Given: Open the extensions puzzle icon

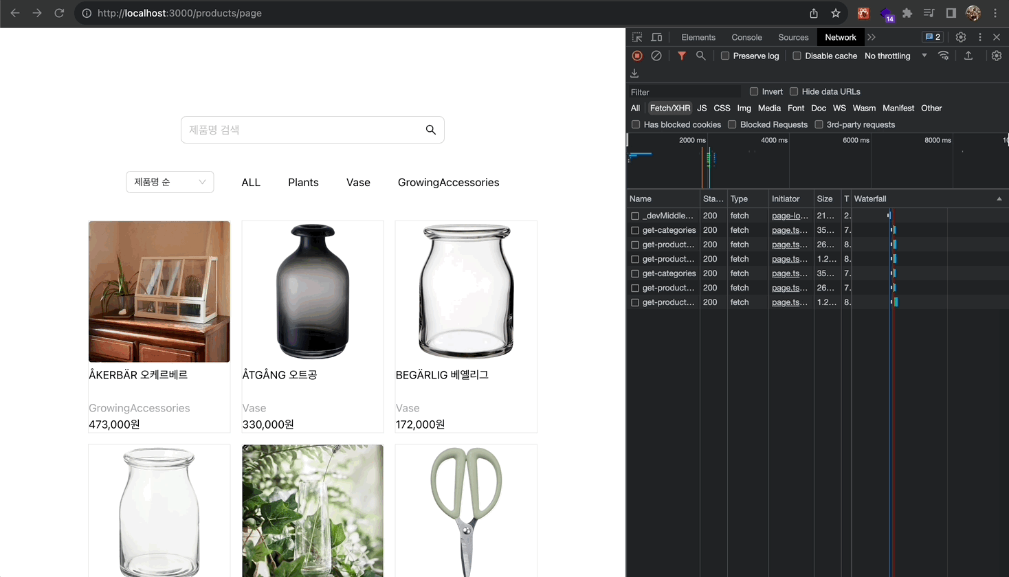Looking at the screenshot, I should pos(907,13).
